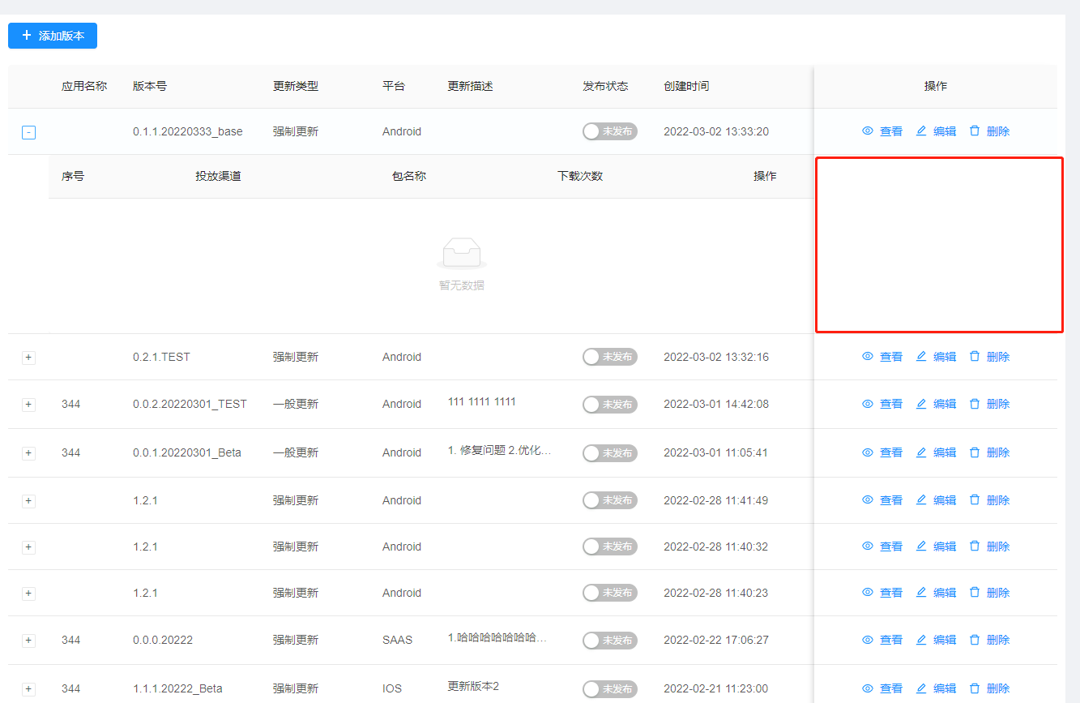Click the eye icon to view version 0.1.1.20220333_base
Screen dimensions: 1080x703
[x=866, y=131]
